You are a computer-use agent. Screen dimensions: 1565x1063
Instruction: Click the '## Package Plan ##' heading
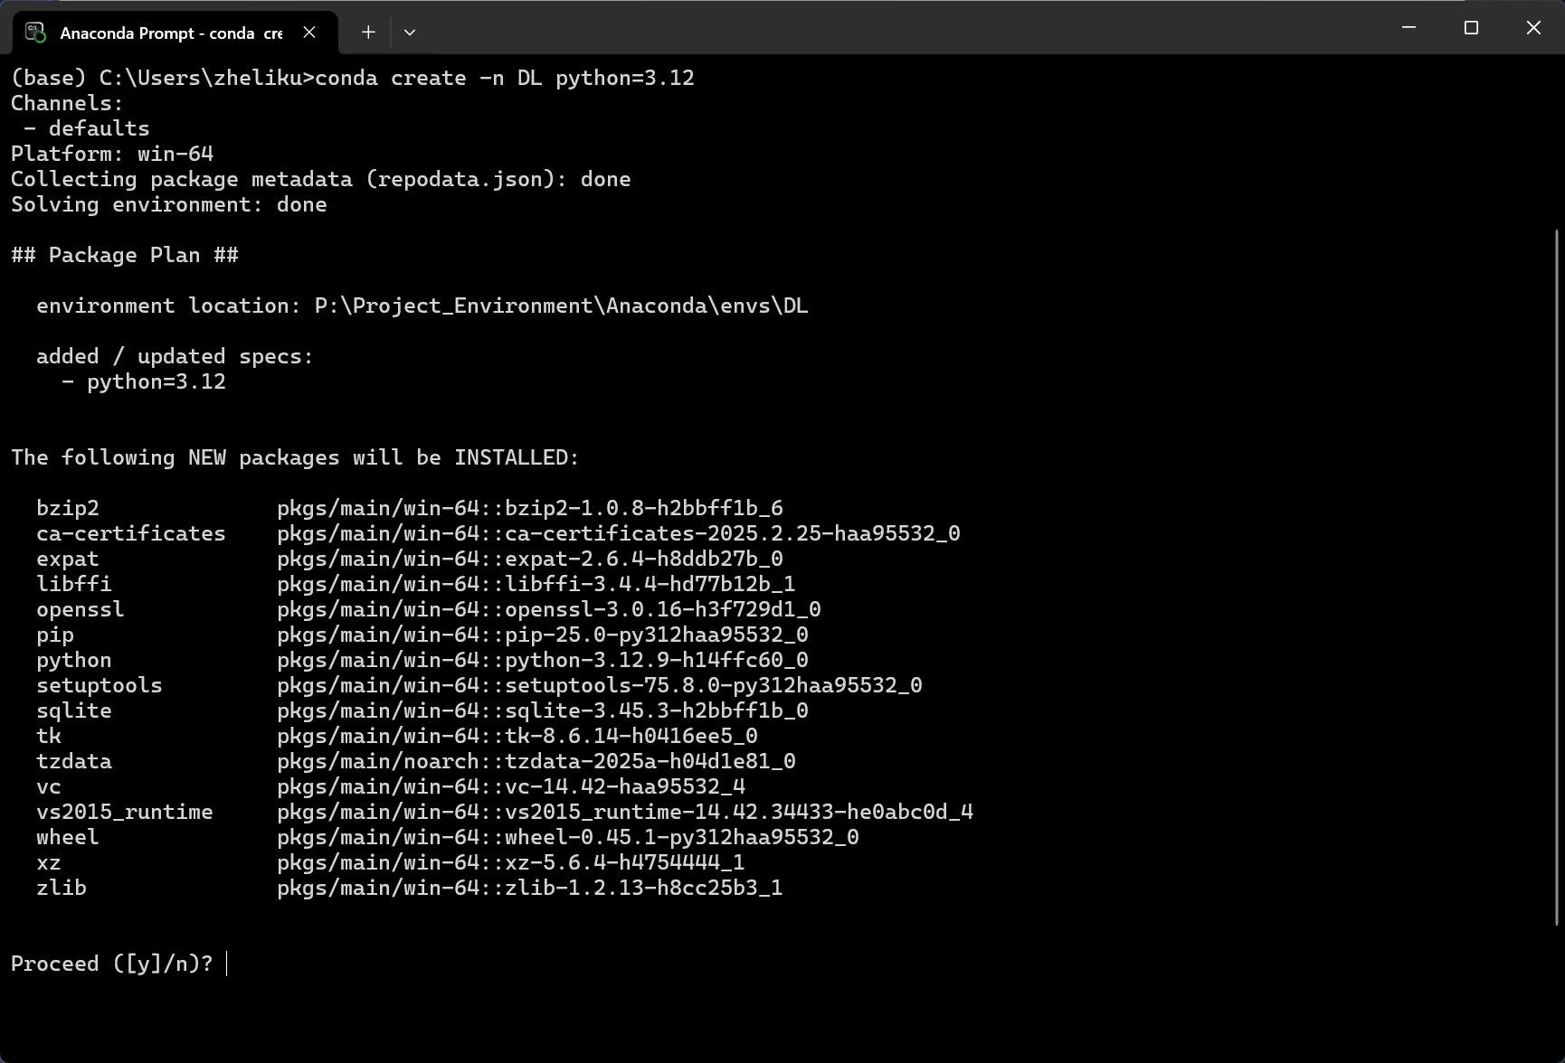click(125, 255)
